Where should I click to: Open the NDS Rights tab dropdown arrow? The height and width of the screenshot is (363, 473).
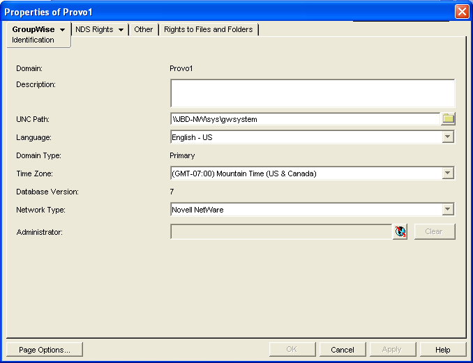121,30
